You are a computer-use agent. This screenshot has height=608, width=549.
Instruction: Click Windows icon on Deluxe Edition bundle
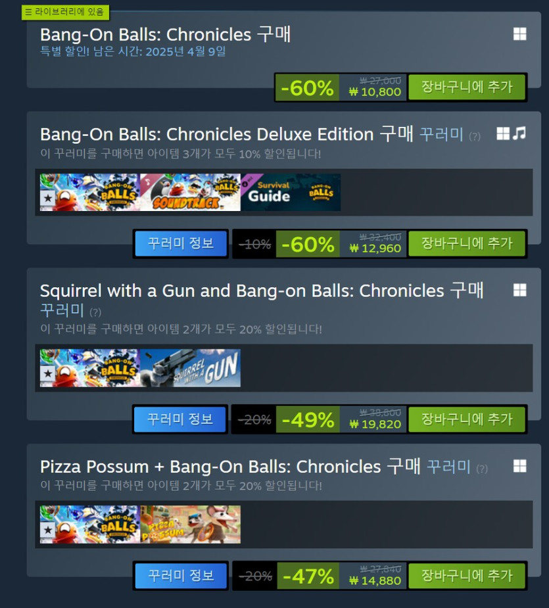pyautogui.click(x=503, y=133)
